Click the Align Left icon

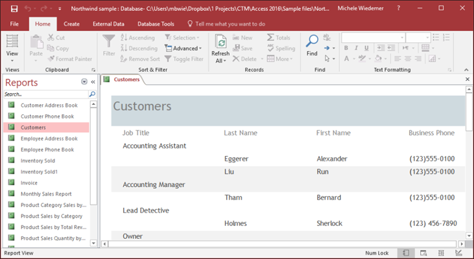point(397,58)
